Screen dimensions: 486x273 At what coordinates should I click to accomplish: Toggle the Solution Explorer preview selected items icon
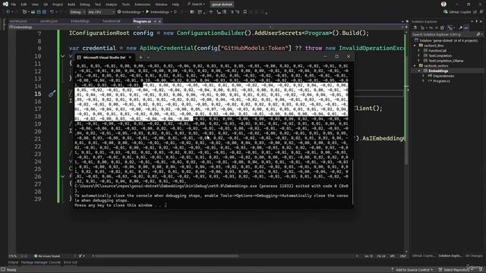click(466, 28)
